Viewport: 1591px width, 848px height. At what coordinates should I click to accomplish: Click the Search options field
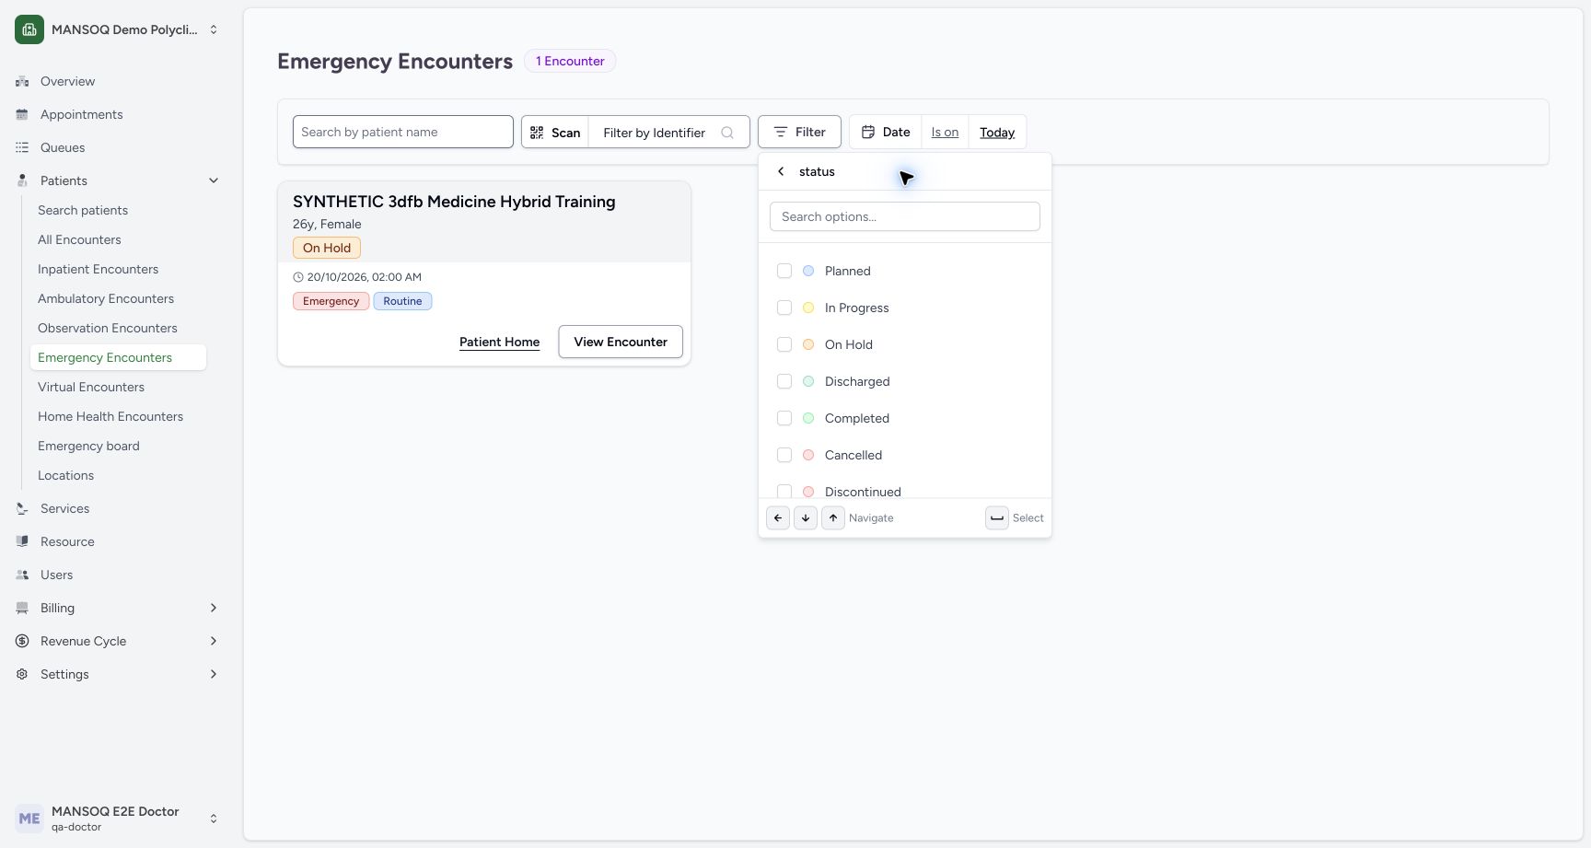tap(905, 216)
